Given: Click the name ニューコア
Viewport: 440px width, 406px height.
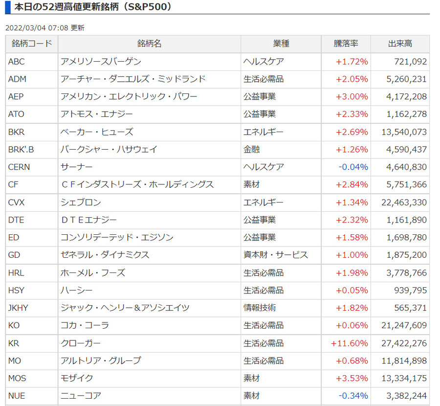Looking at the screenshot, I should [81, 396].
